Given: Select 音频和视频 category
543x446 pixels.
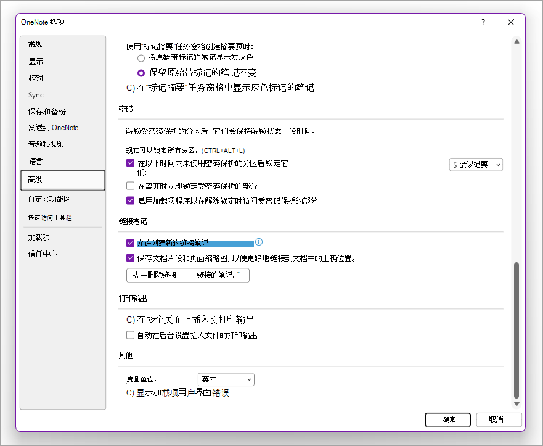Looking at the screenshot, I should pos(63,144).
